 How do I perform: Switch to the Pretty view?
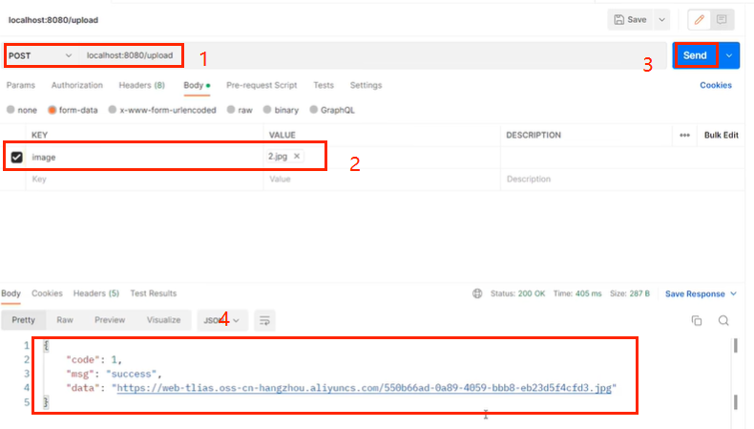pyautogui.click(x=24, y=320)
